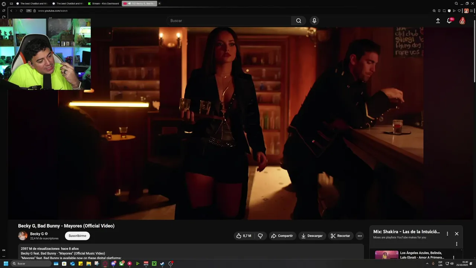
Task: Start voice search with the microphone icon
Action: pyautogui.click(x=314, y=21)
